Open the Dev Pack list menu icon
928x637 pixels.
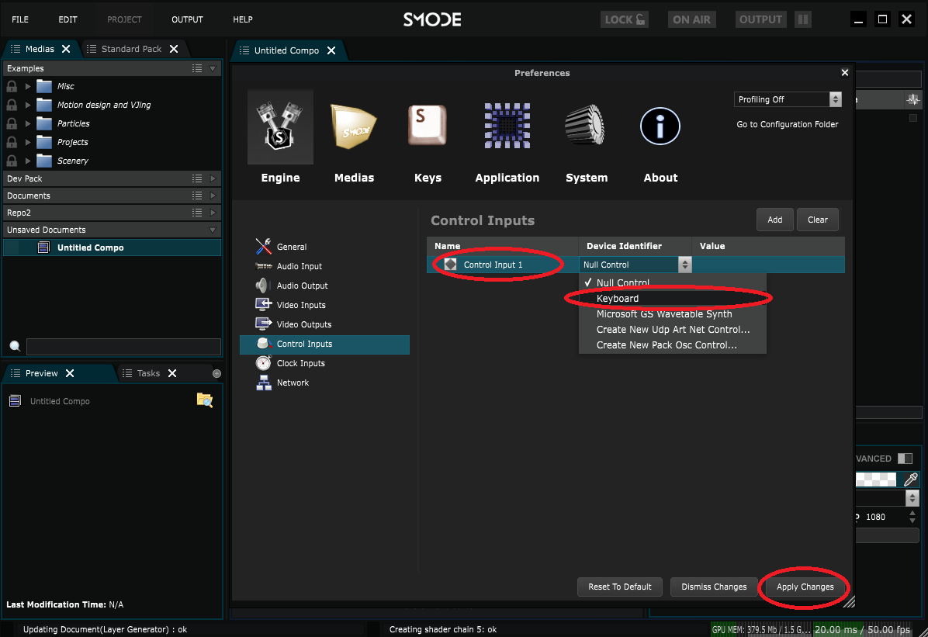tap(197, 178)
